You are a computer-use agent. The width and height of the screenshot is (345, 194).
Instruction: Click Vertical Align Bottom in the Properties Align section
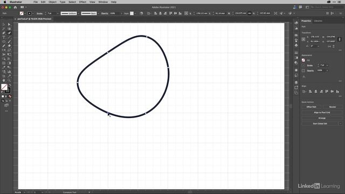coord(337,92)
